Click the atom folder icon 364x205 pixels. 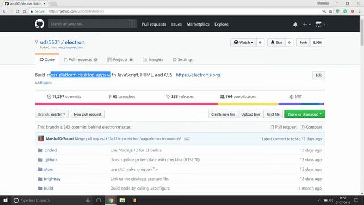coord(40,170)
